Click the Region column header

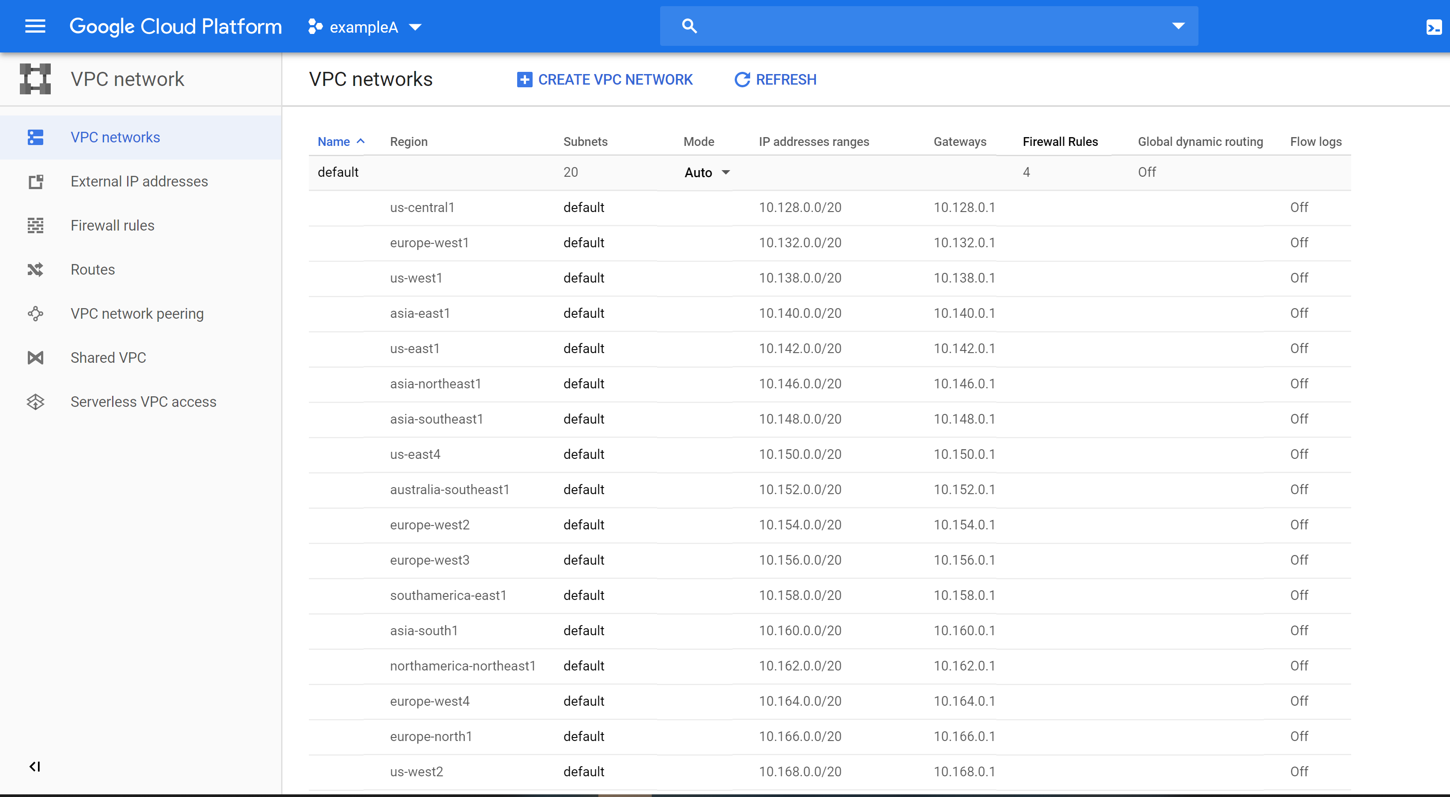click(x=409, y=142)
